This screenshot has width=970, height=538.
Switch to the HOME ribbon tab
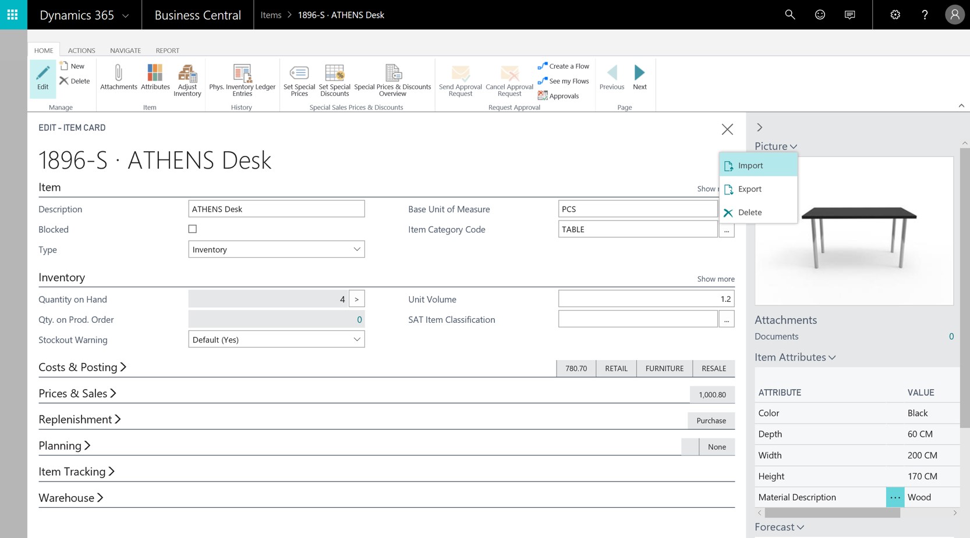click(x=44, y=51)
